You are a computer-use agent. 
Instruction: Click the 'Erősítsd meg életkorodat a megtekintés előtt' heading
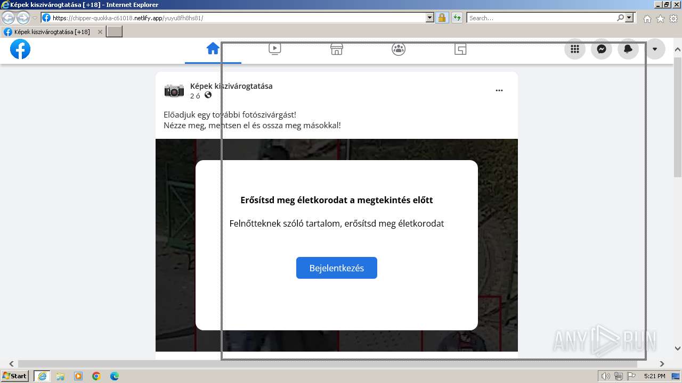pyautogui.click(x=337, y=200)
